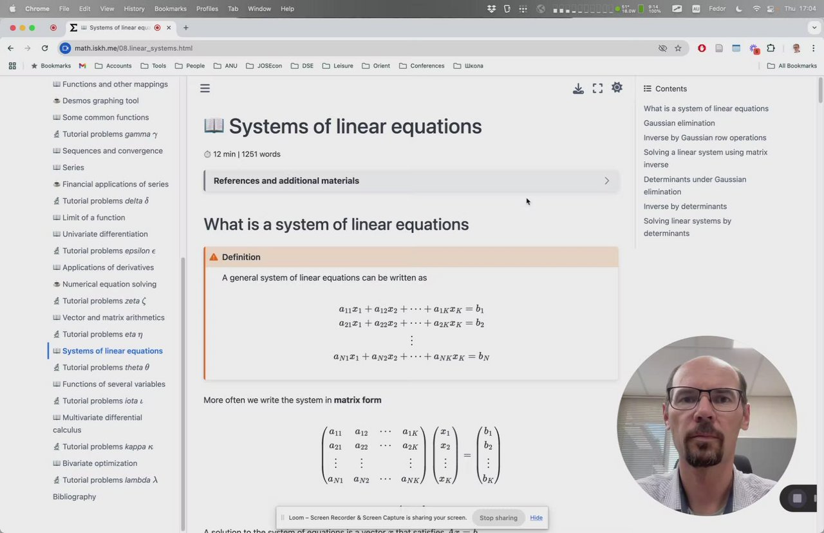The image size is (824, 533).
Task: Open Numerical equation solving page
Action: 104,284
